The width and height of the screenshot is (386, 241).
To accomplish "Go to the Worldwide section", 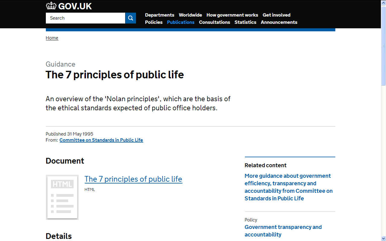I will 190,15.
